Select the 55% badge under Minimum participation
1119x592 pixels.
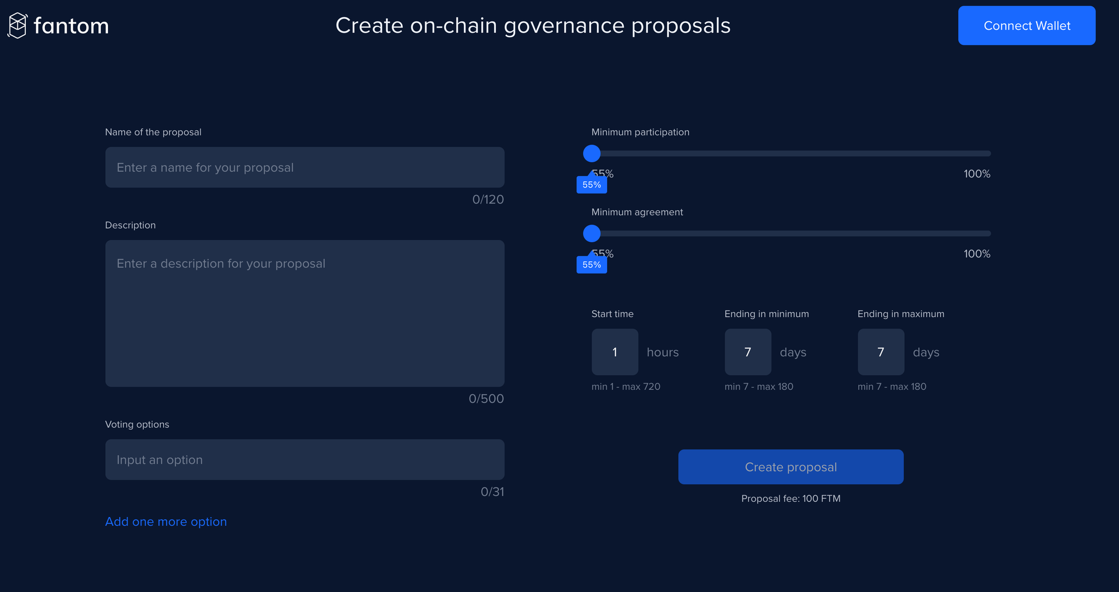tap(591, 184)
